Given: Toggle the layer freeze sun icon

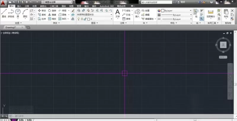Looking at the screenshot, I should tap(82, 19).
